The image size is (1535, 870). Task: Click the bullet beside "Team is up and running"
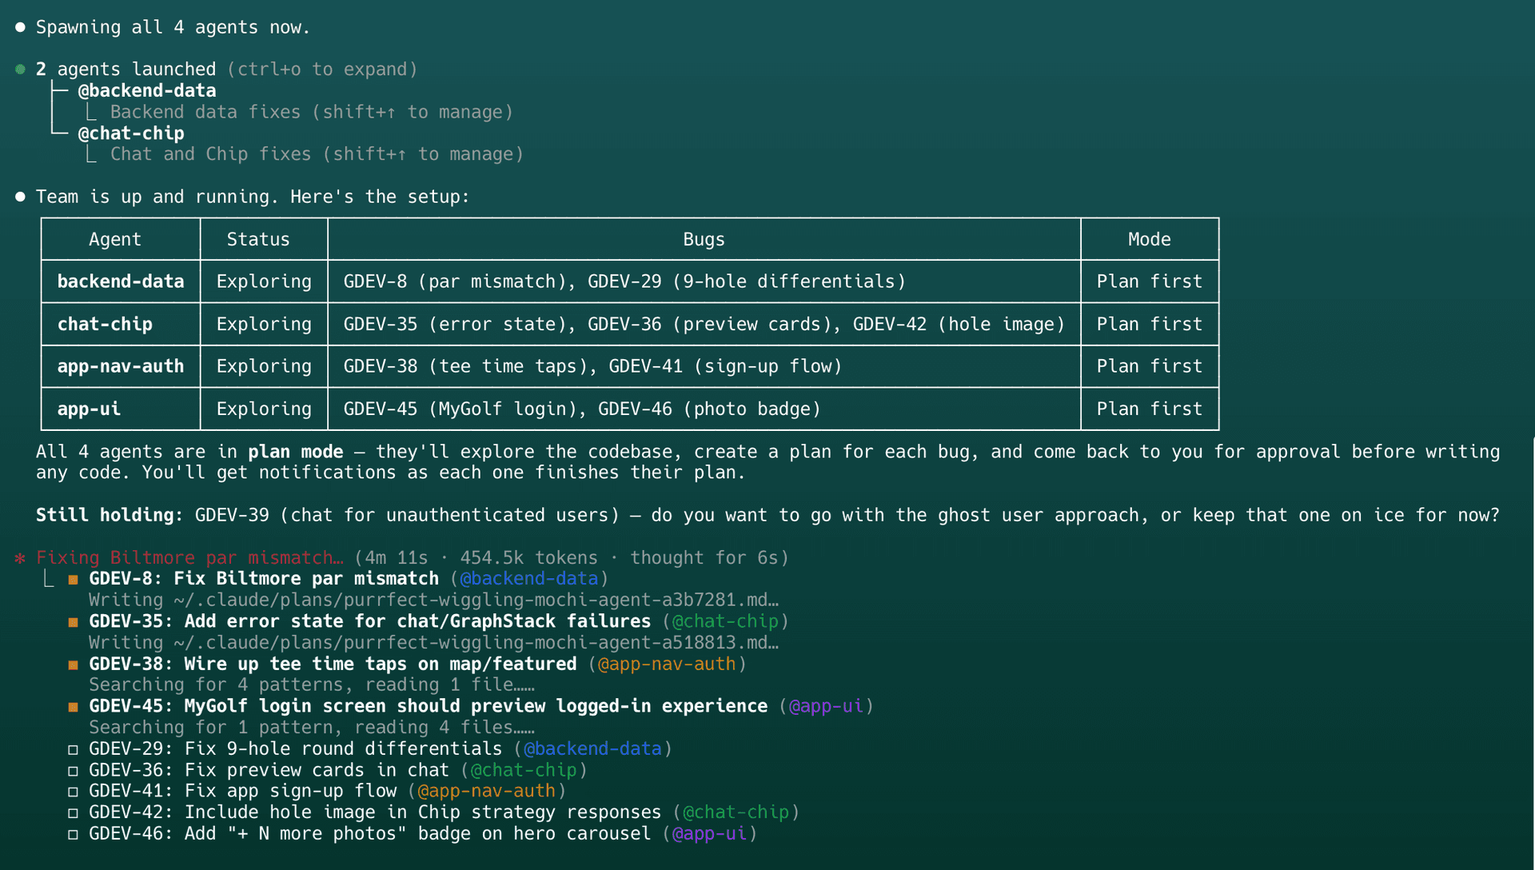click(19, 196)
